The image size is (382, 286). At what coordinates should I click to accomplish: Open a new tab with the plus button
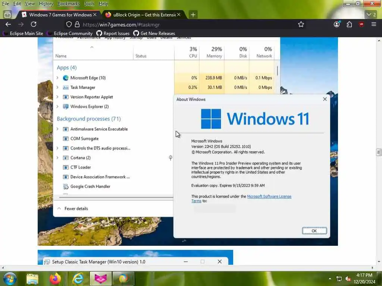pos(193,15)
